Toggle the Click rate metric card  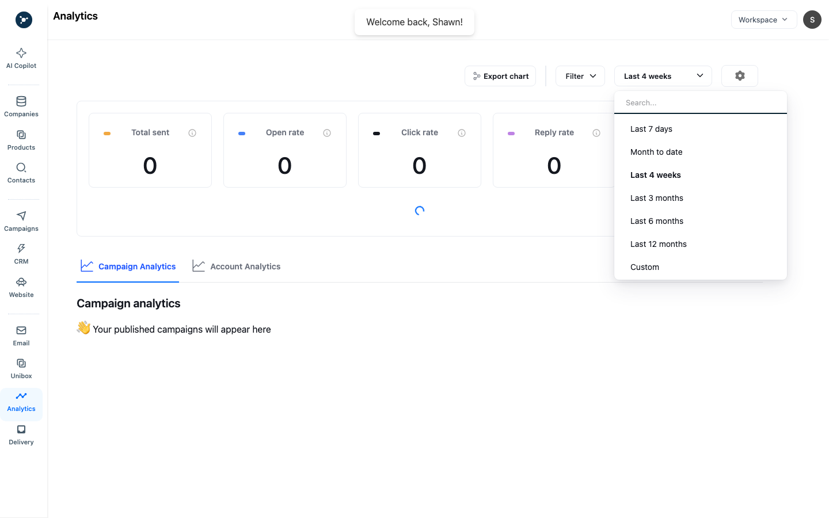[420, 150]
